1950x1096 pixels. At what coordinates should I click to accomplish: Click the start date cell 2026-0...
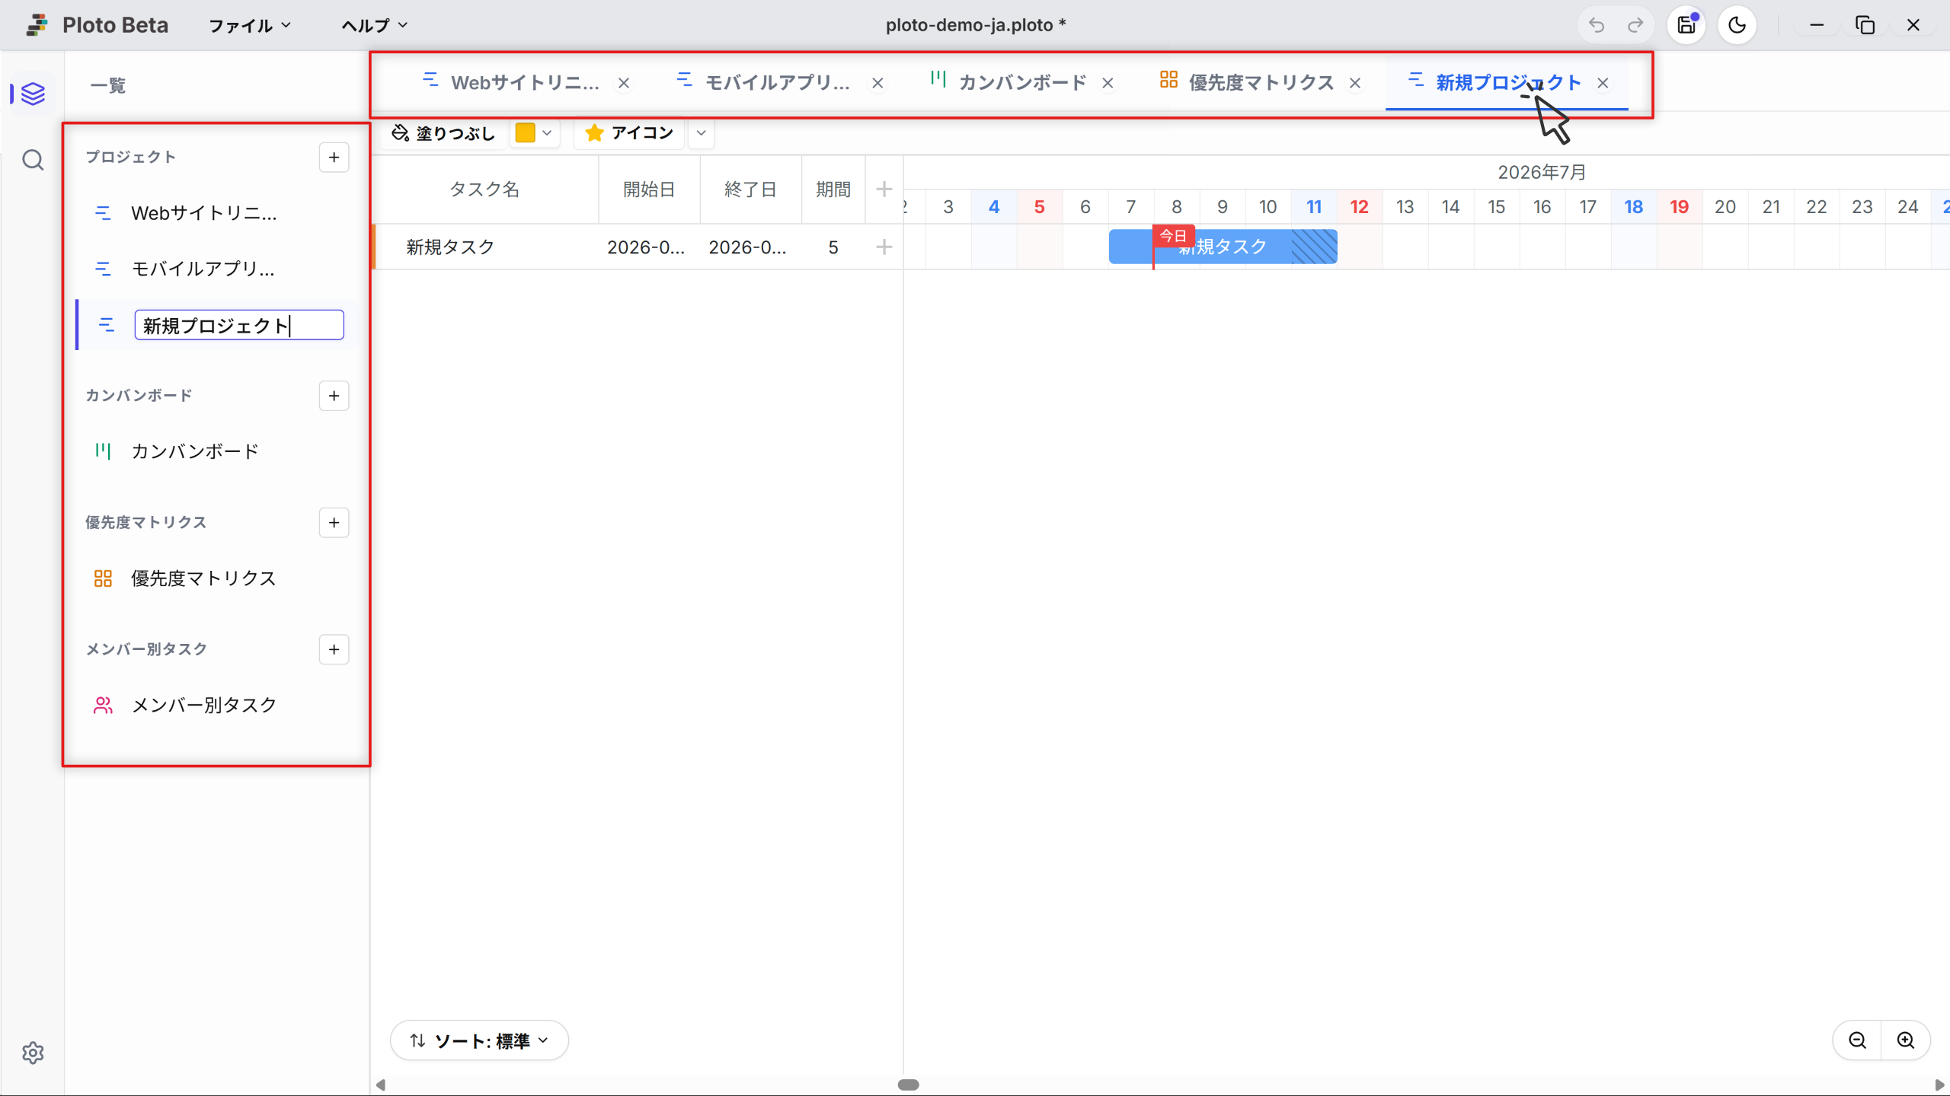point(648,247)
